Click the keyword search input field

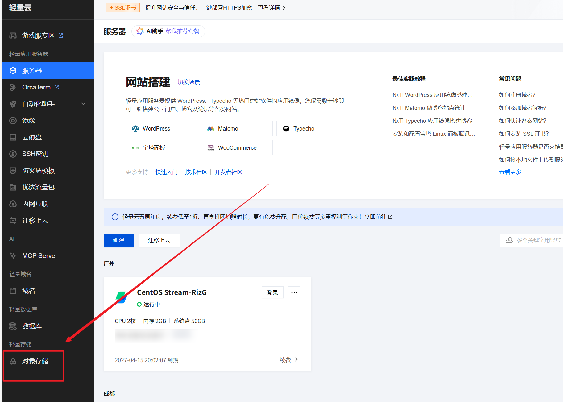point(538,240)
